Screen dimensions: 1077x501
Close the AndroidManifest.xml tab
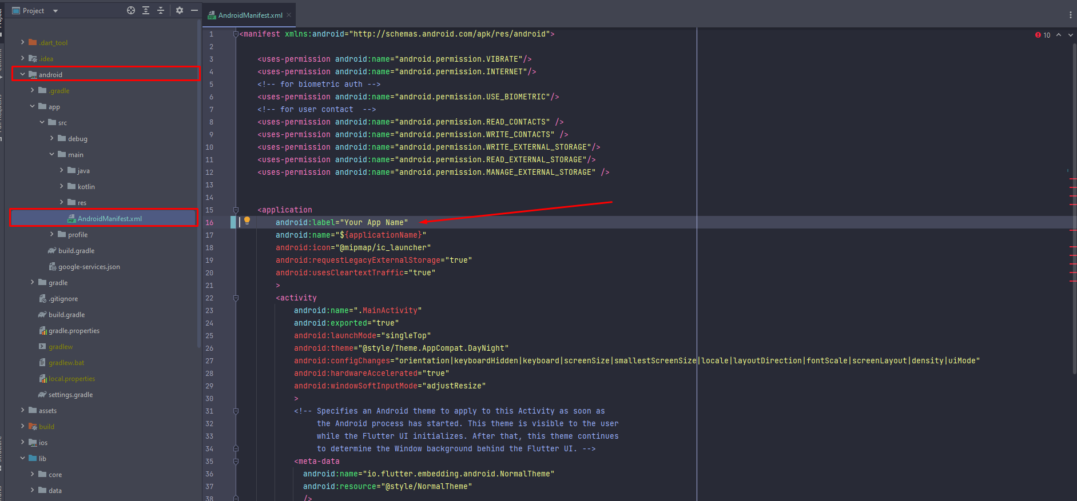click(289, 15)
